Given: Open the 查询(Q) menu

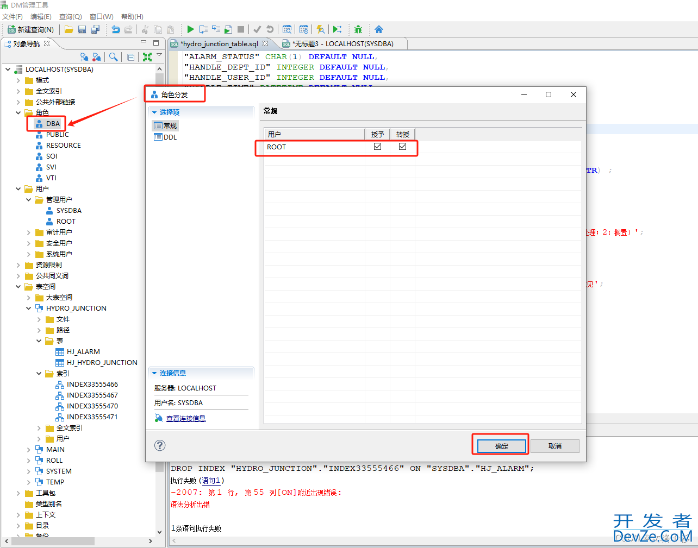Looking at the screenshot, I should coord(70,17).
